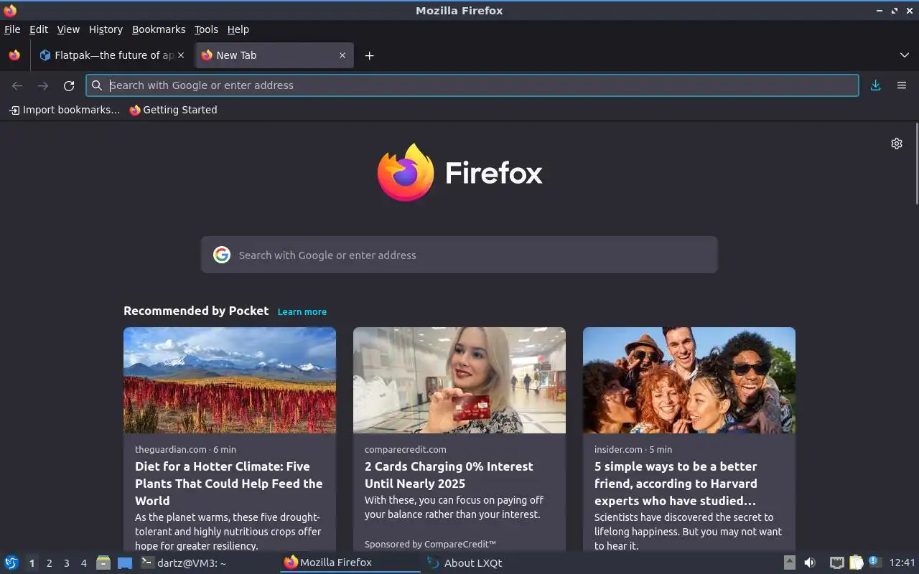Screen dimensions: 919x574
Task: Close the New Tab tab
Action: pos(342,55)
